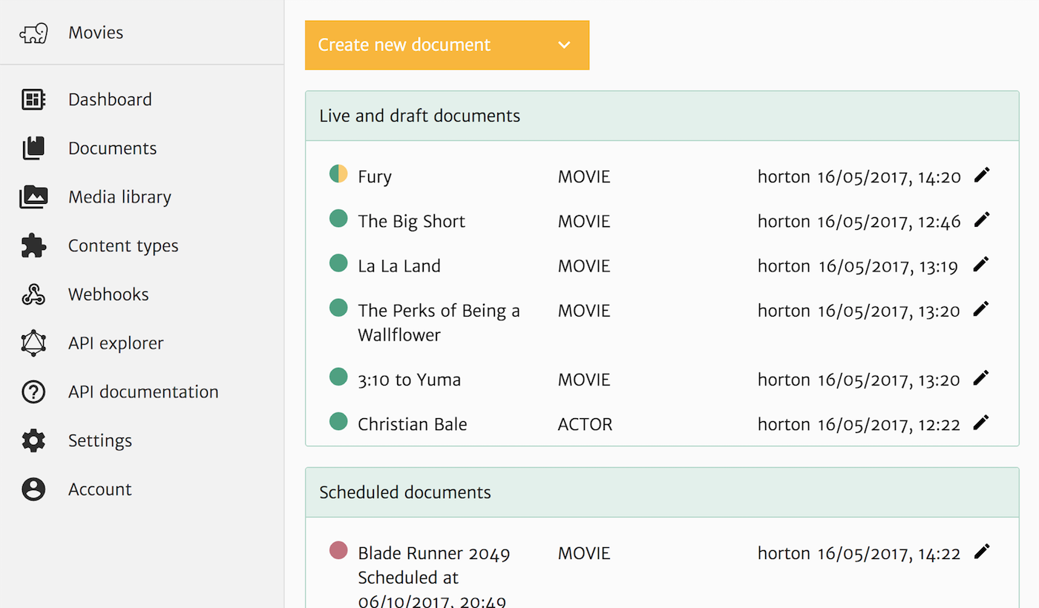The width and height of the screenshot is (1039, 608).
Task: Click the Settings gear icon
Action: [x=33, y=440]
